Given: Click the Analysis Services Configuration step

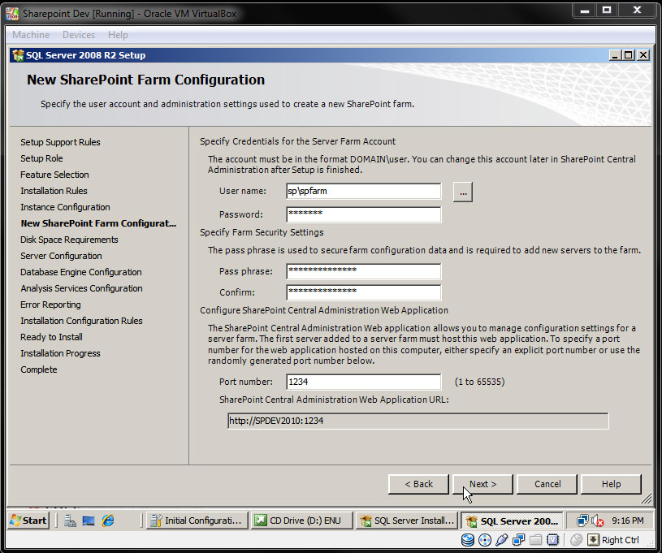Looking at the screenshot, I should tap(81, 288).
